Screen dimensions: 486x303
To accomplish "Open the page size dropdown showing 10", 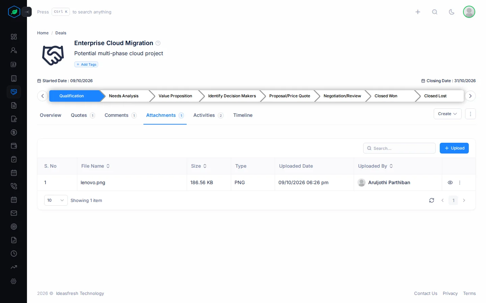I will (x=56, y=200).
